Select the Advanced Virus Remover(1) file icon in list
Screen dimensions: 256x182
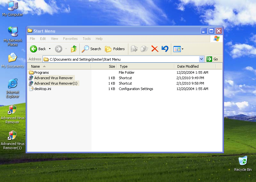31,83
